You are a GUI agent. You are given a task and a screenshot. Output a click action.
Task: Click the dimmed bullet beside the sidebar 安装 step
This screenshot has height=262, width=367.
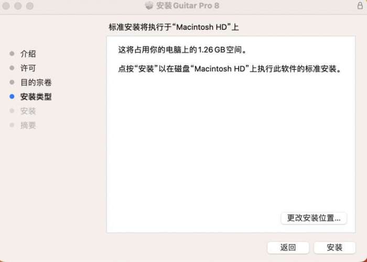pyautogui.click(x=12, y=111)
